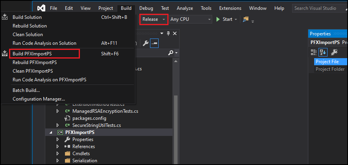This screenshot has width=348, height=165.
Task: Click the green Start debugging button
Action: point(224,20)
